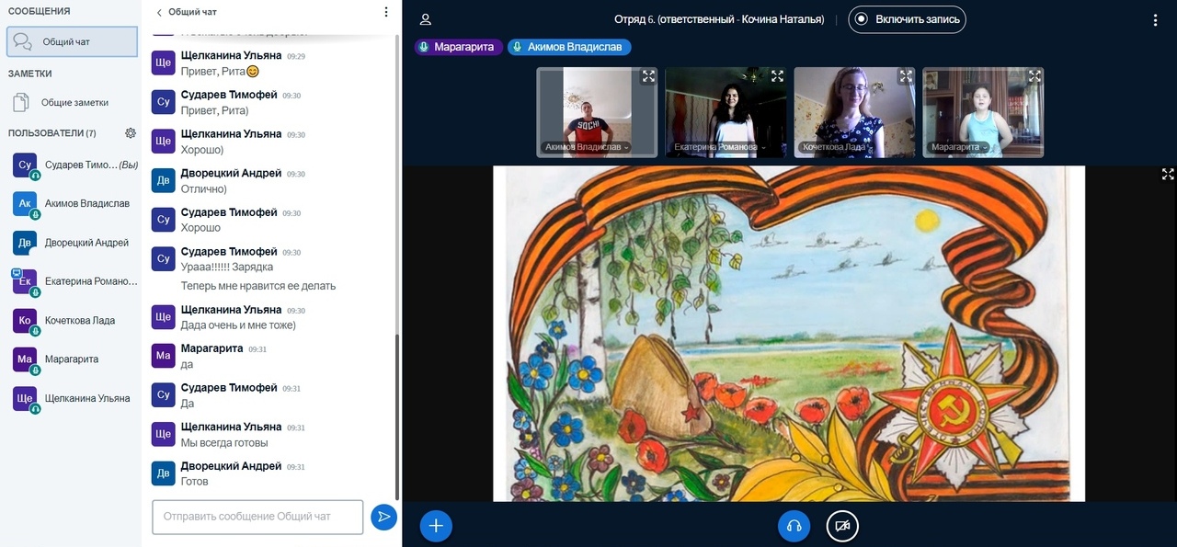Select user Кочеткова Лада in users list
This screenshot has height=547, width=1177.
(x=72, y=320)
